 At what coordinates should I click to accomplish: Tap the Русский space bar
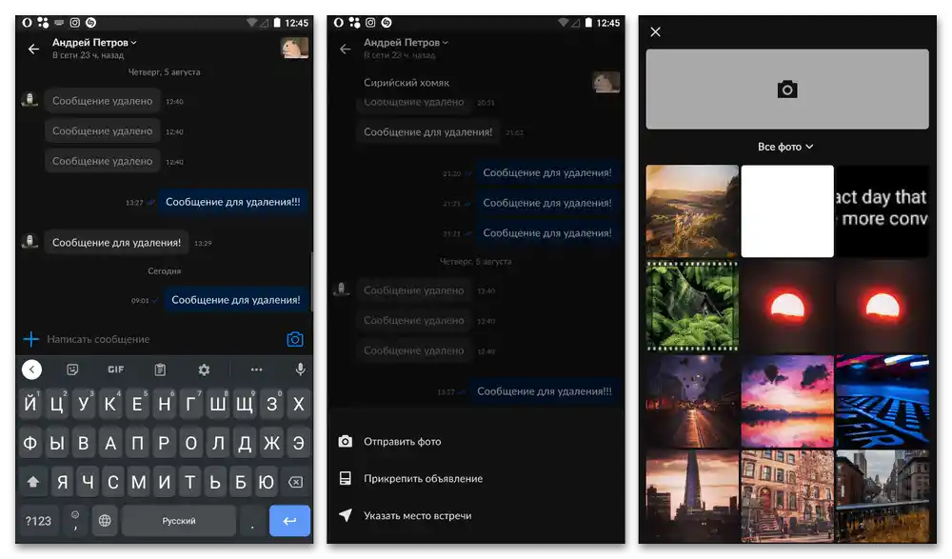pyautogui.click(x=179, y=521)
